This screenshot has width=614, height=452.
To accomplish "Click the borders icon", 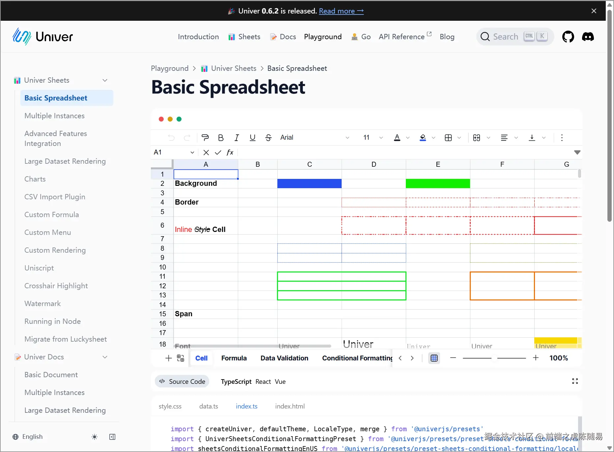I will pos(448,138).
